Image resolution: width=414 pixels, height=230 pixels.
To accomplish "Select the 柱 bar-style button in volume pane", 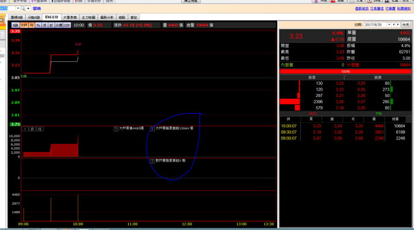I will [40, 129].
